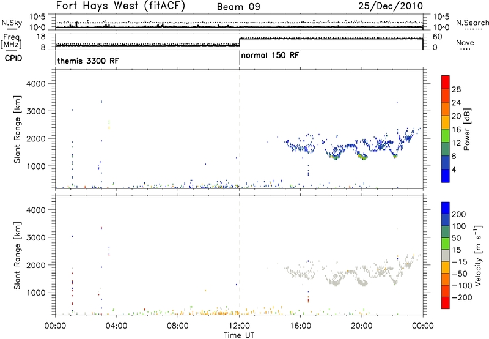Screen dimensions: 489x339
Task: Click the '20:00' time tick label
Action: coord(362,326)
